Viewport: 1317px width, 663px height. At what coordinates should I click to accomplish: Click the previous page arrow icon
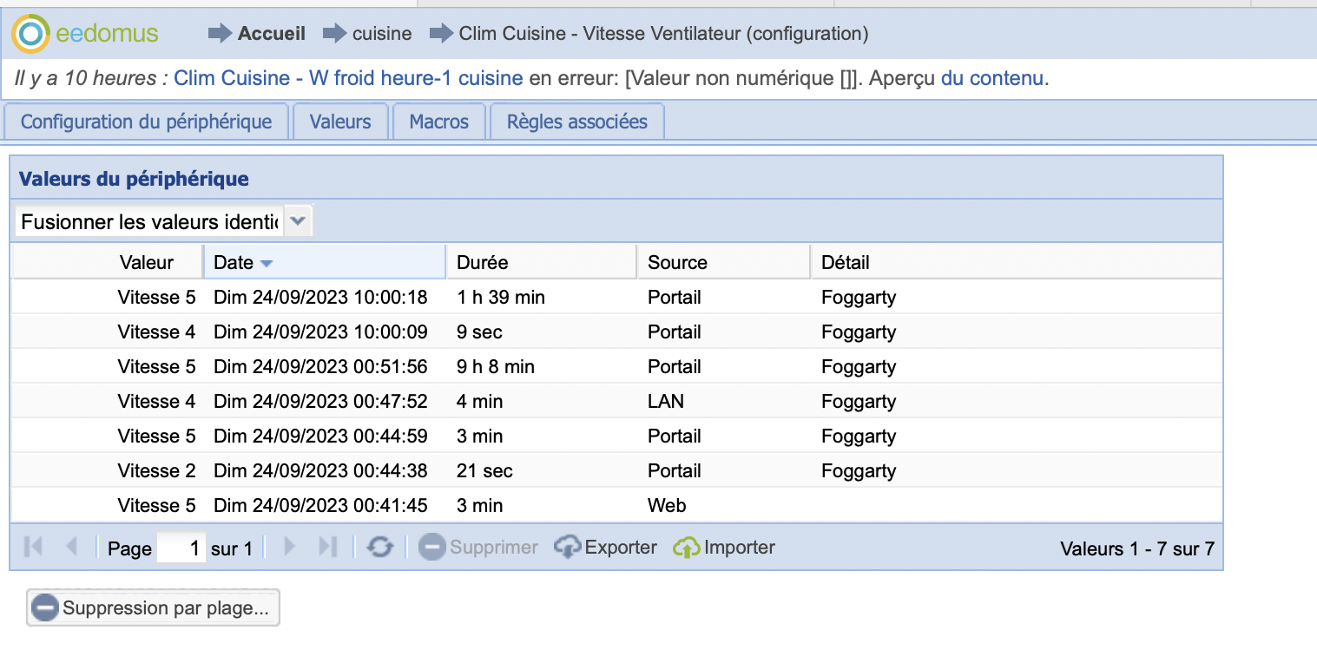(x=71, y=547)
